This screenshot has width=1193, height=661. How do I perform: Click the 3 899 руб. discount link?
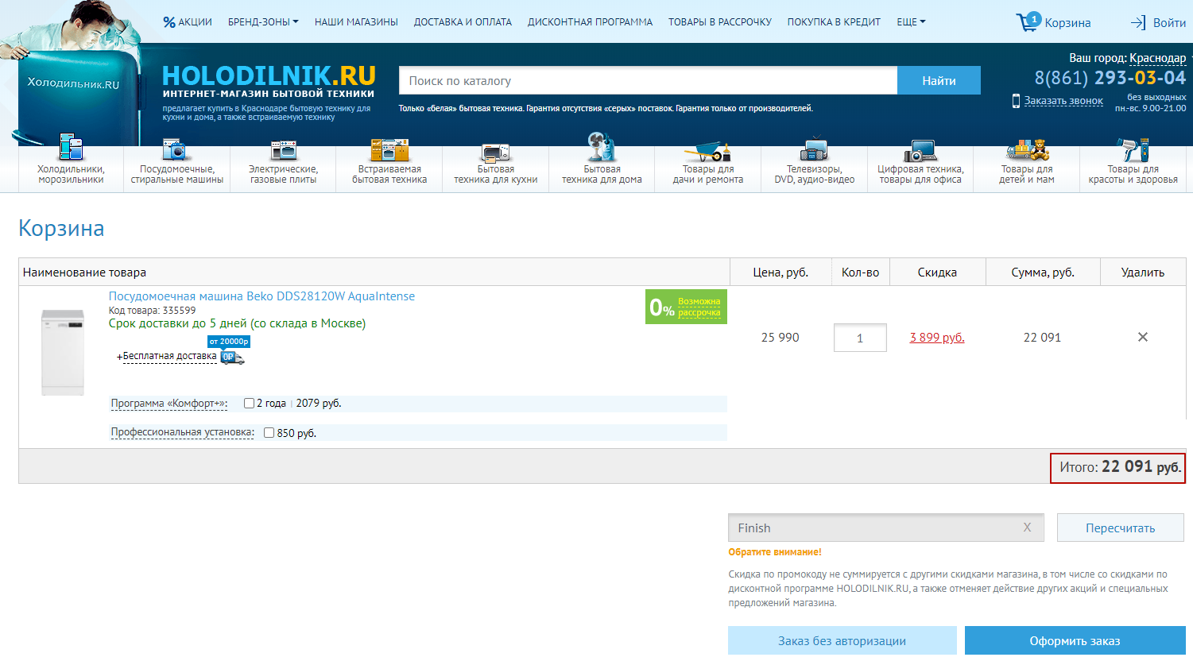point(937,338)
